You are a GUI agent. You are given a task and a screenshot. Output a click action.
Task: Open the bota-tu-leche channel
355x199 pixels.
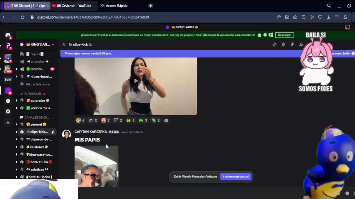(x=37, y=177)
